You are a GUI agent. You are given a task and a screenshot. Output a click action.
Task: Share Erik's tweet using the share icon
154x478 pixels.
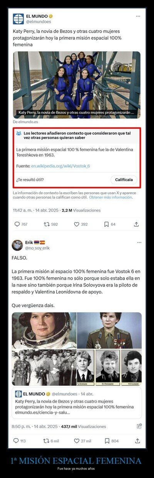[137, 440]
